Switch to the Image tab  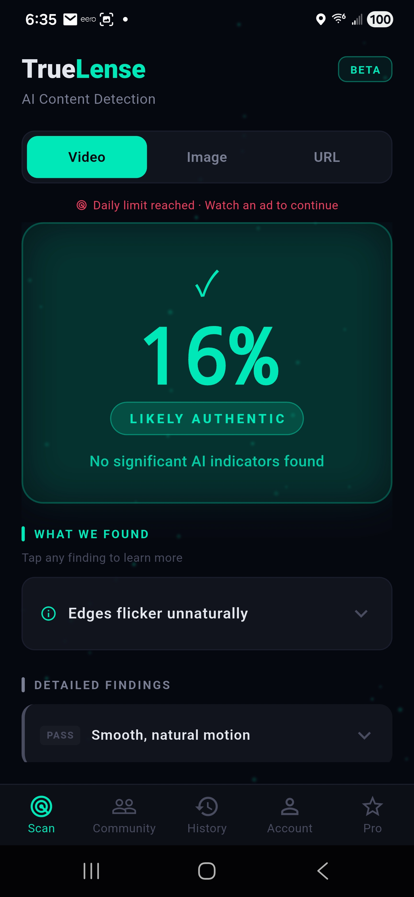(x=206, y=157)
